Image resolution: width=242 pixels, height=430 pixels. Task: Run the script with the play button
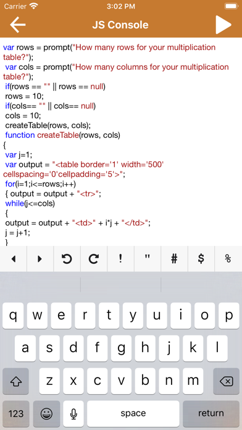223,25
